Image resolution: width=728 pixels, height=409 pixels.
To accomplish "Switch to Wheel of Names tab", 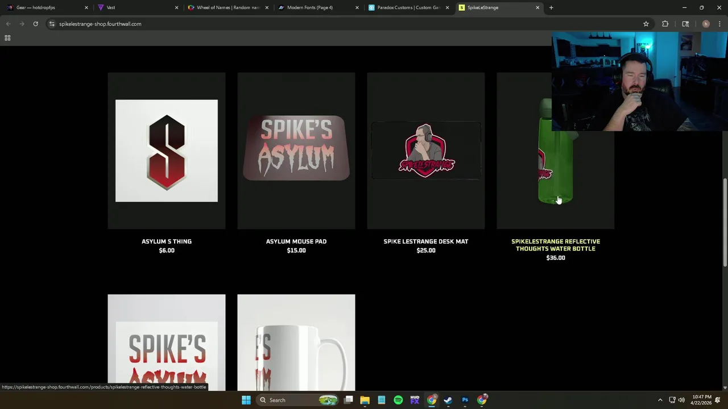I will coord(226,7).
